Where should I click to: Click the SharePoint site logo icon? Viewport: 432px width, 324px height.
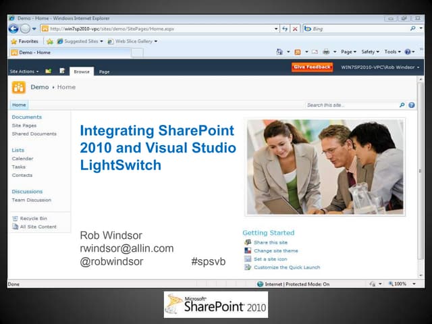pos(19,87)
